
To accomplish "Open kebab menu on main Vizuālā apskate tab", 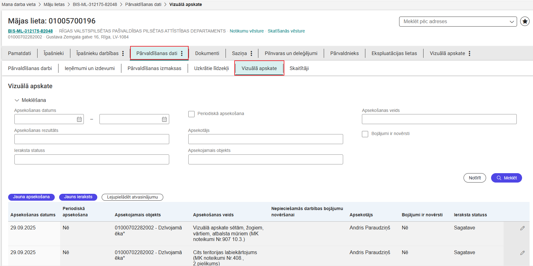I will tap(469, 53).
